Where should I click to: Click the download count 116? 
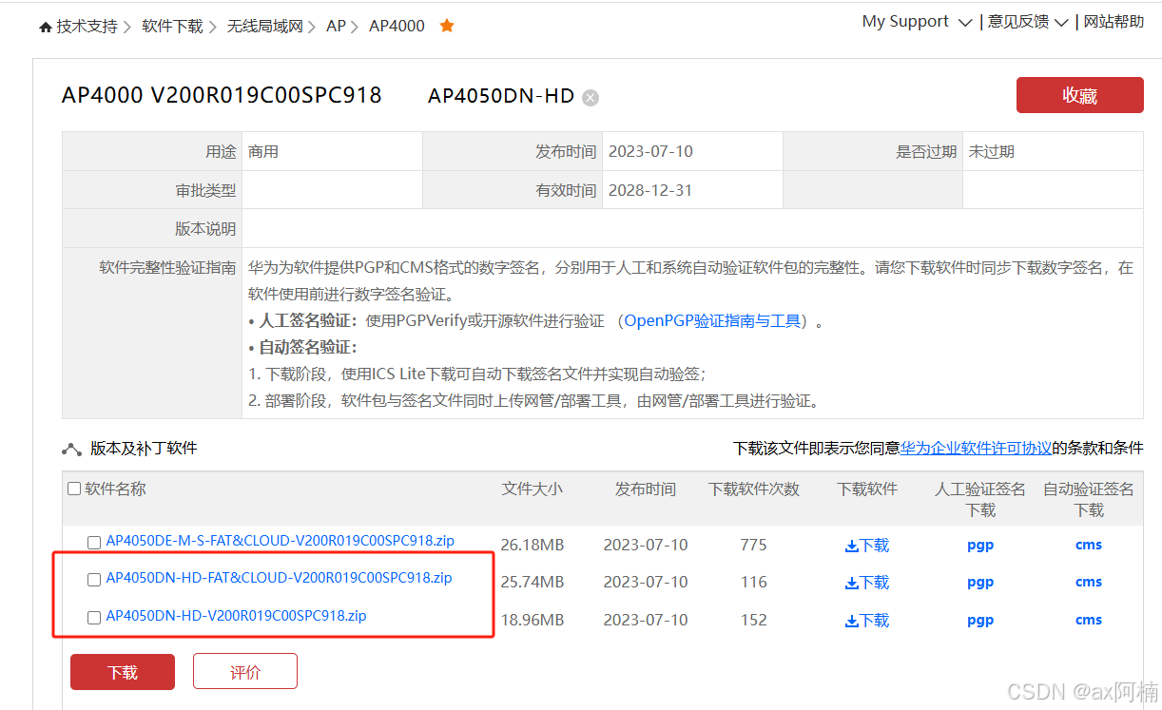754,583
